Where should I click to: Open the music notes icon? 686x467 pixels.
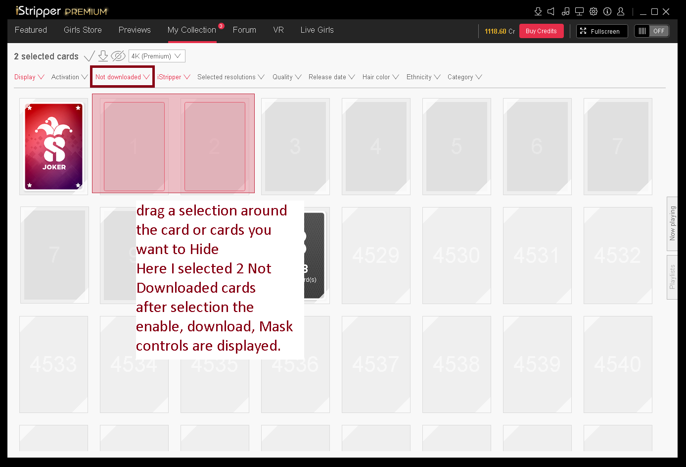coord(565,11)
